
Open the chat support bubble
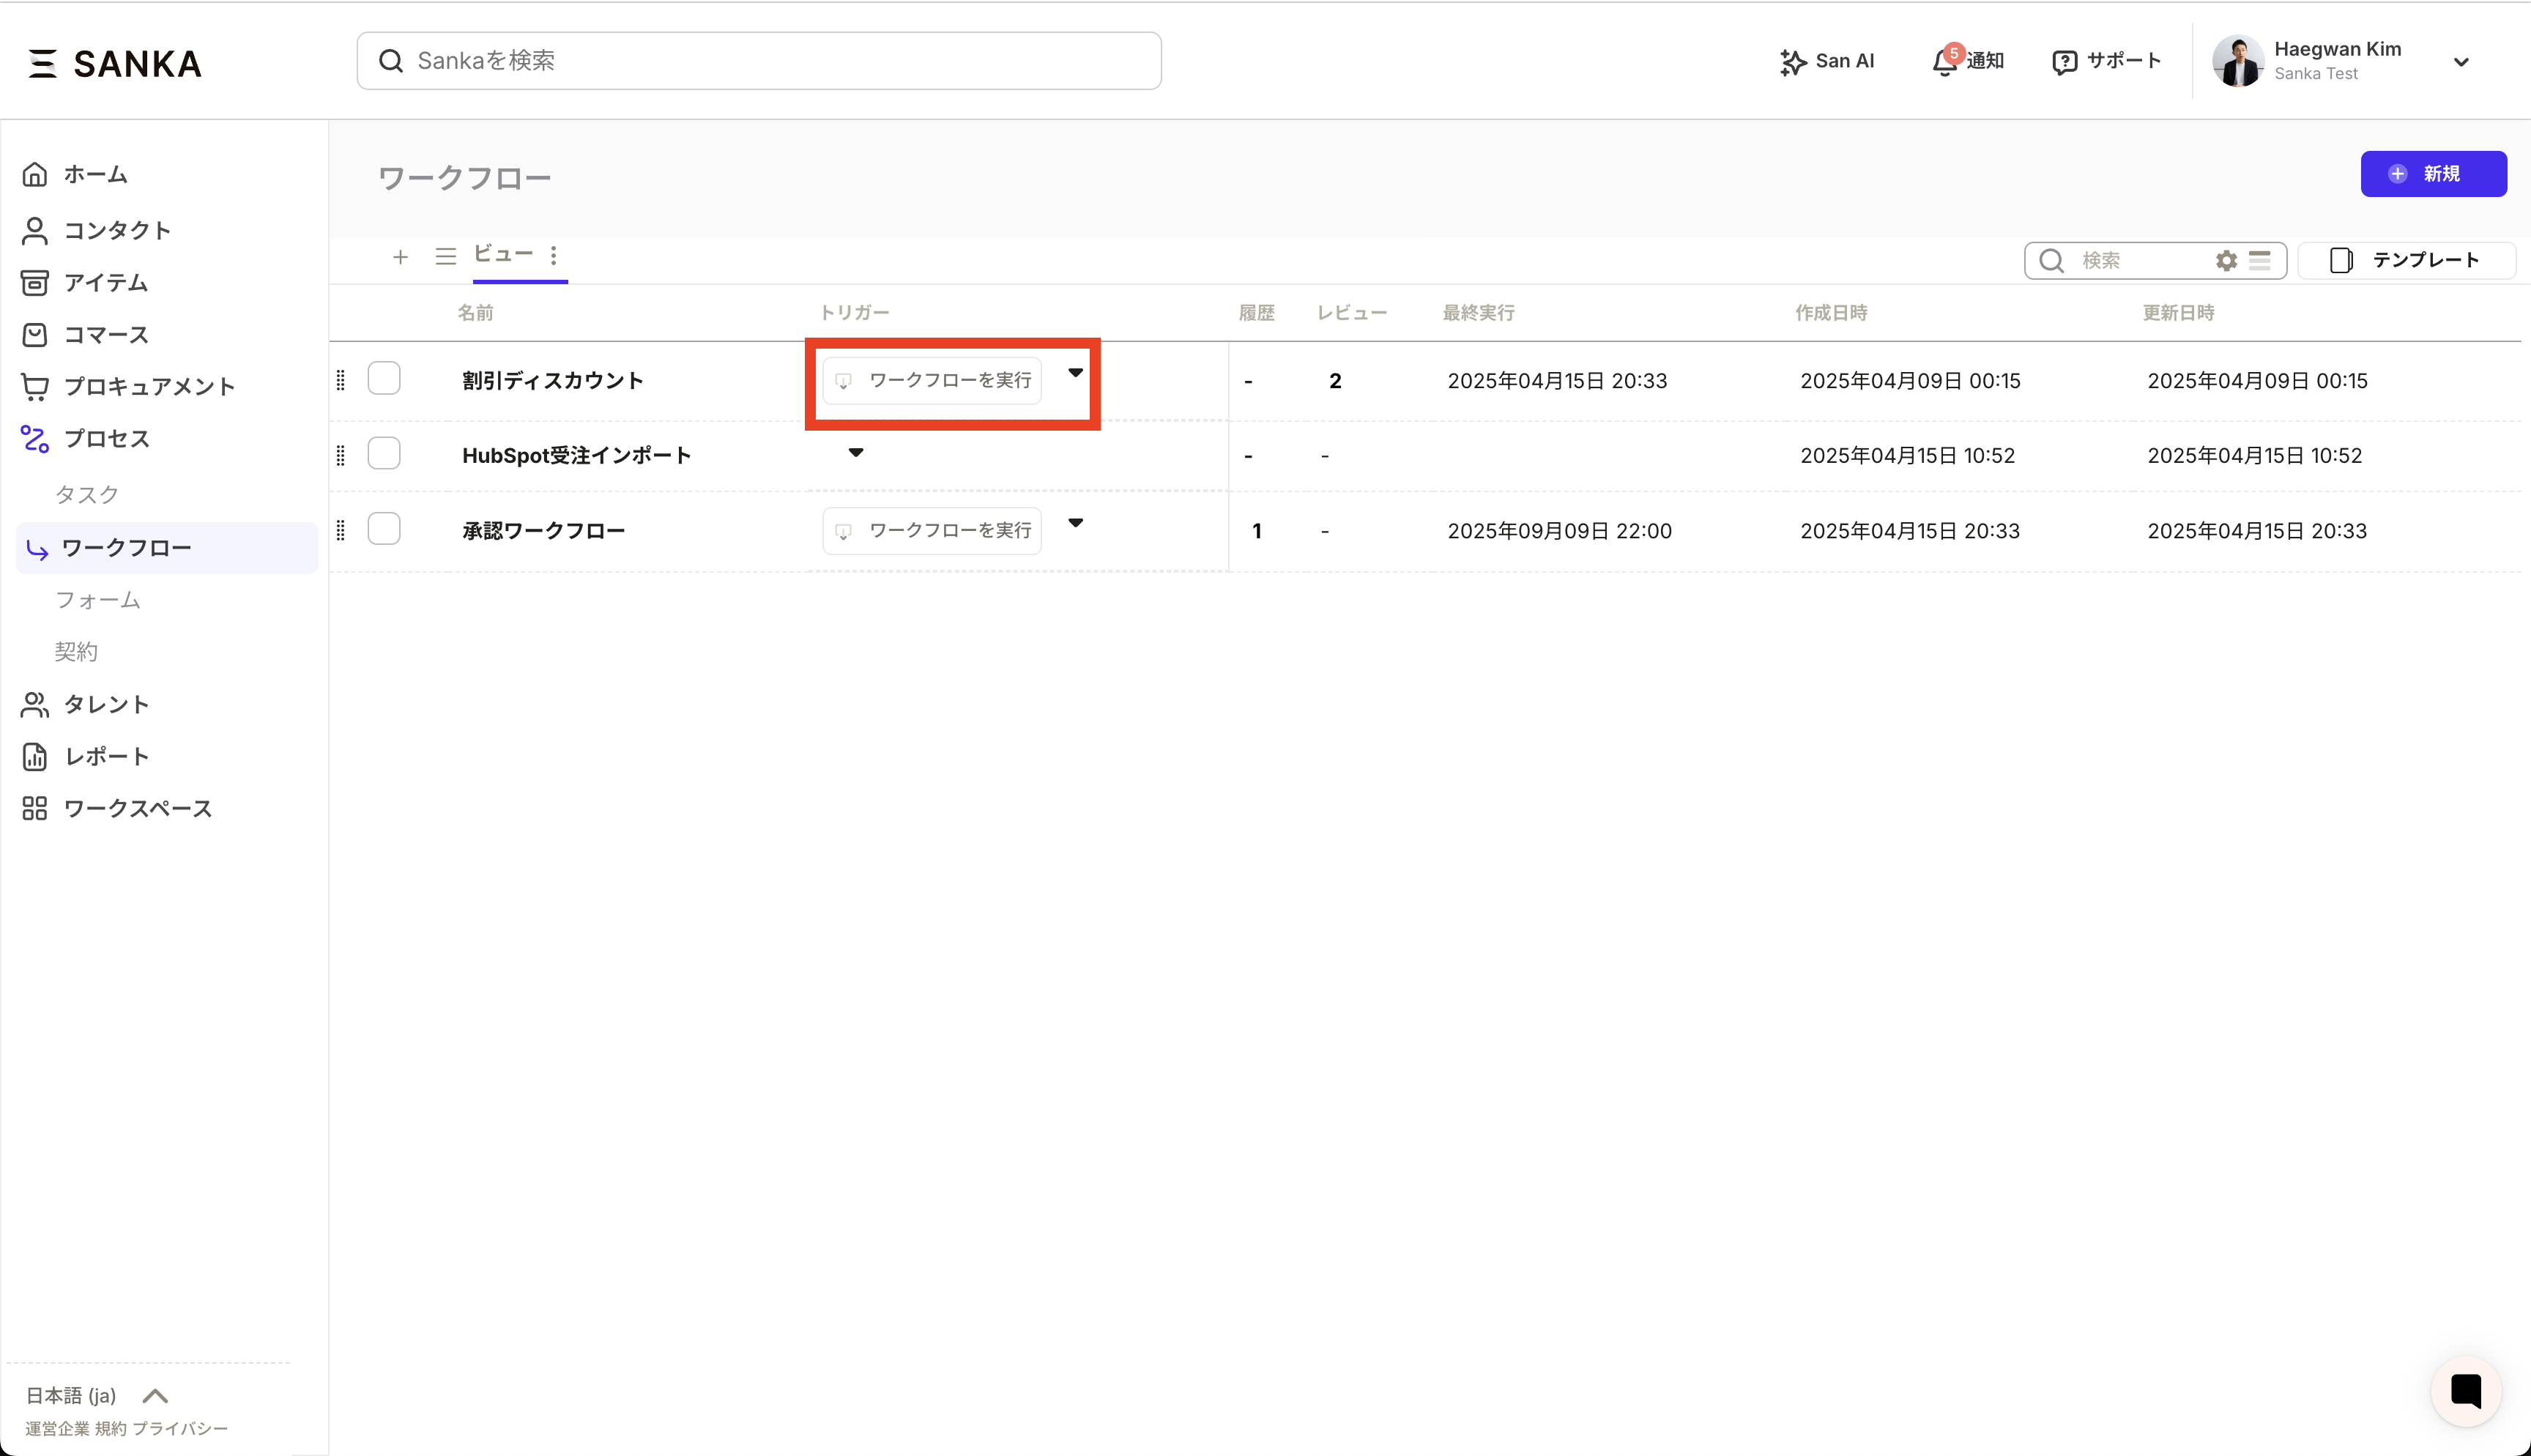click(x=2465, y=1391)
